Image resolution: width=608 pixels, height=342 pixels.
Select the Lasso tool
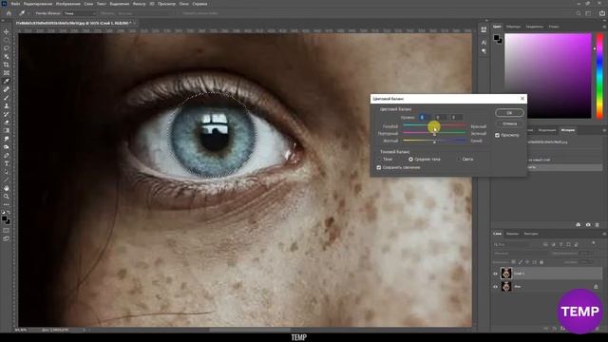coord(7,48)
